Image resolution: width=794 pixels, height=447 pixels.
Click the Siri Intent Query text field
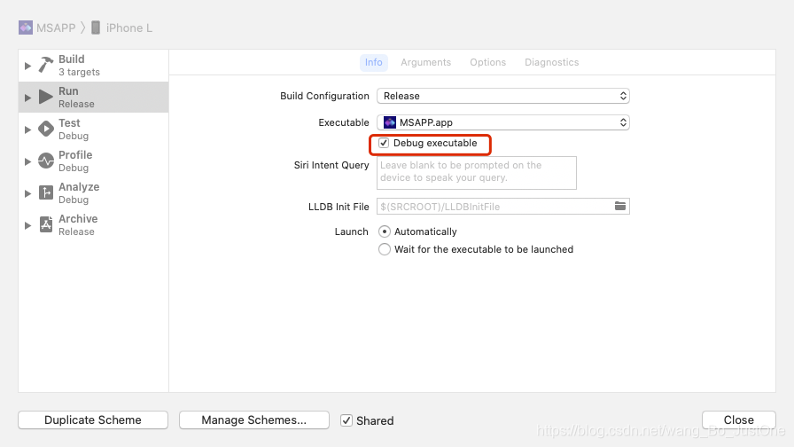pos(477,173)
